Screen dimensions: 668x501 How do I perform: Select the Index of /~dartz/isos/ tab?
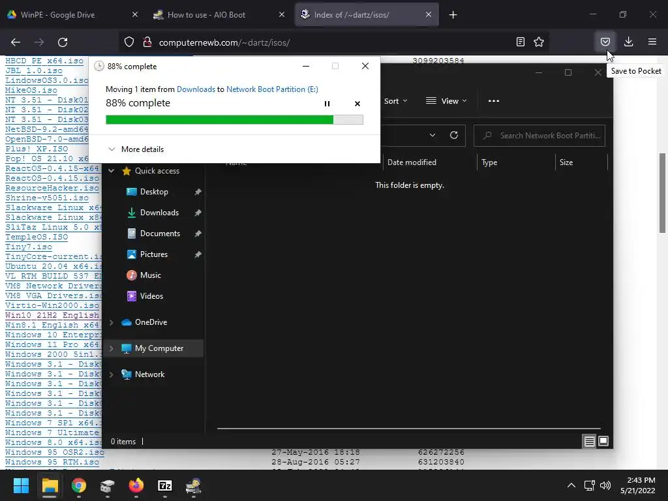tap(367, 15)
